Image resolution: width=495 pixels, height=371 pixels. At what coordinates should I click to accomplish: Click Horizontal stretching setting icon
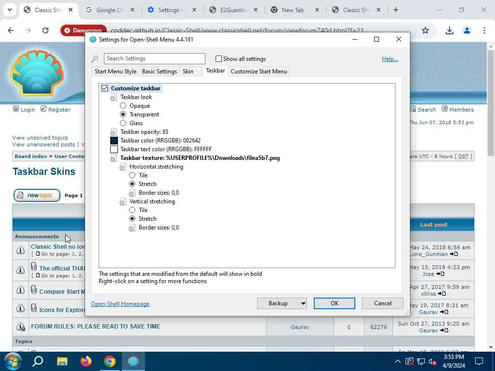click(x=122, y=167)
